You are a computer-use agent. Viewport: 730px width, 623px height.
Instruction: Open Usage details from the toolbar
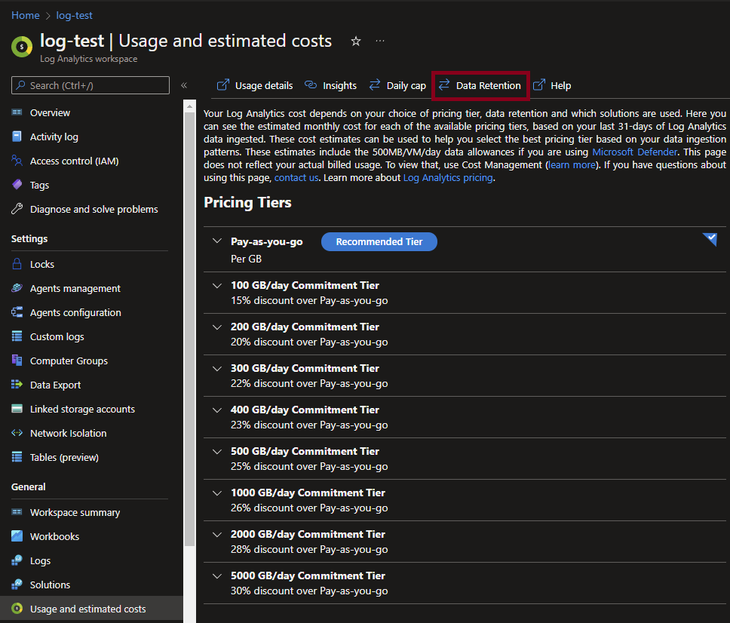click(255, 85)
